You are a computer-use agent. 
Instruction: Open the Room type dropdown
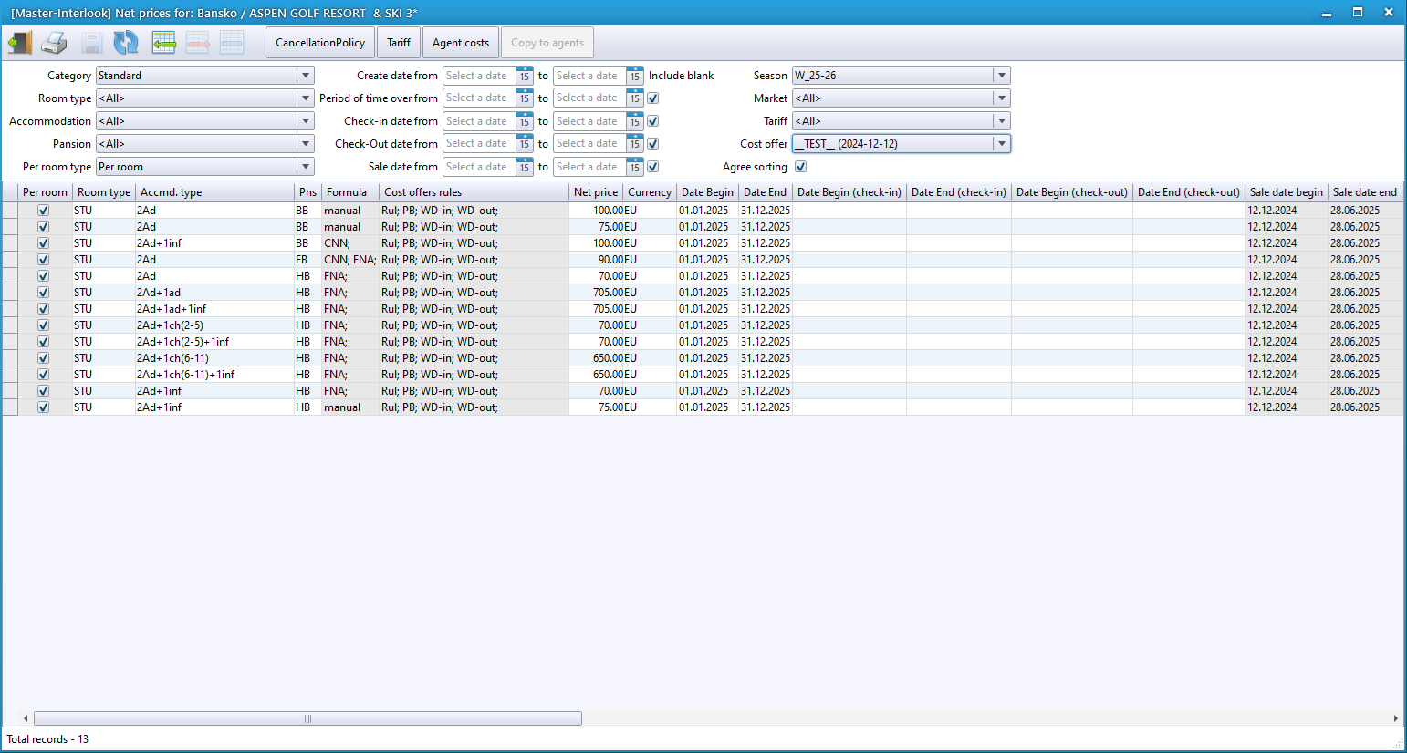pyautogui.click(x=306, y=98)
